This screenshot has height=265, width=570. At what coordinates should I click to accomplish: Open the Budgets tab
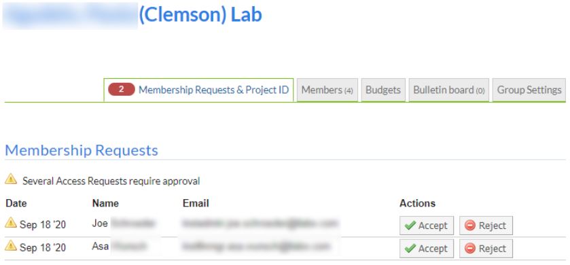tap(383, 90)
